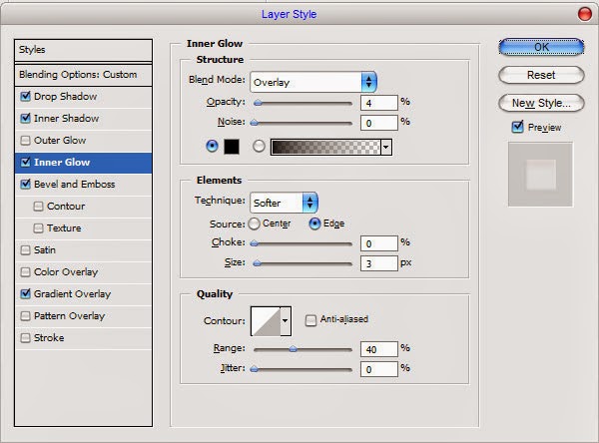Click the Range slider handle

[x=293, y=348]
